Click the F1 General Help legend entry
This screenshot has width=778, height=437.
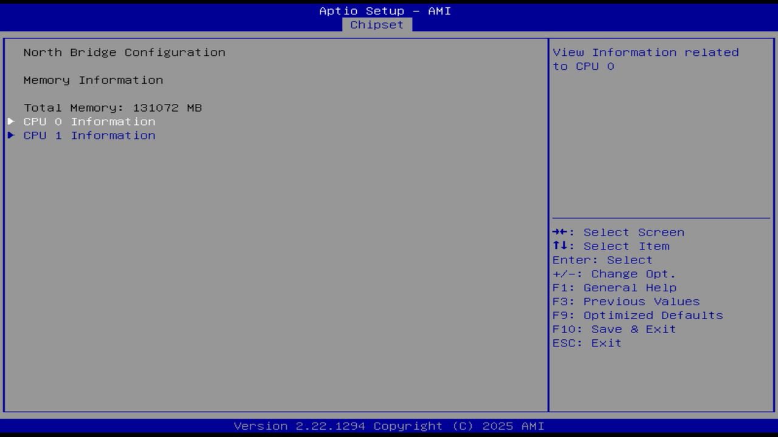pyautogui.click(x=614, y=287)
